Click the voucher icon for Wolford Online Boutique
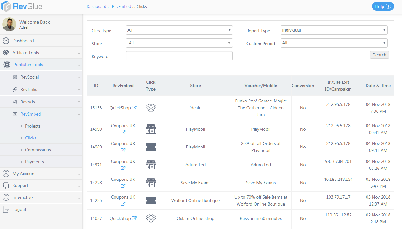 (151, 200)
